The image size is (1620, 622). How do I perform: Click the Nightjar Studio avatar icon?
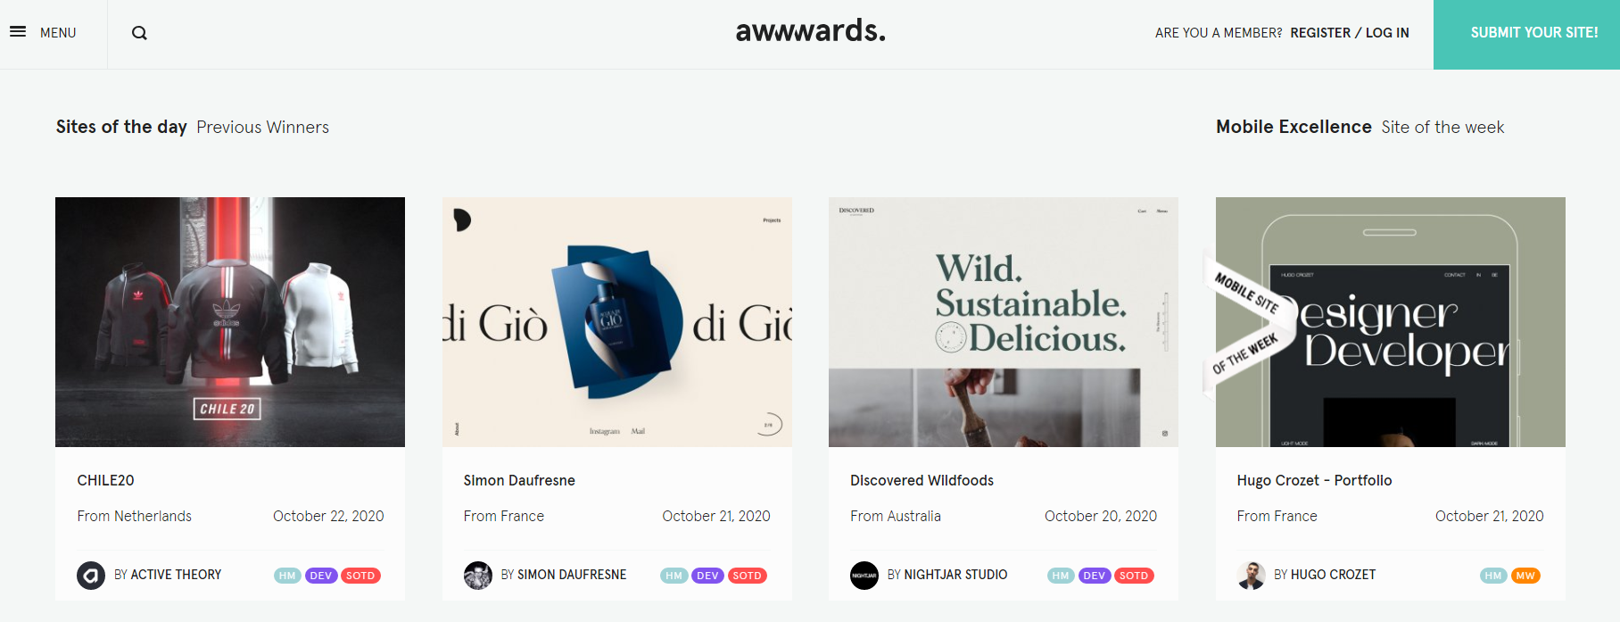click(x=864, y=576)
